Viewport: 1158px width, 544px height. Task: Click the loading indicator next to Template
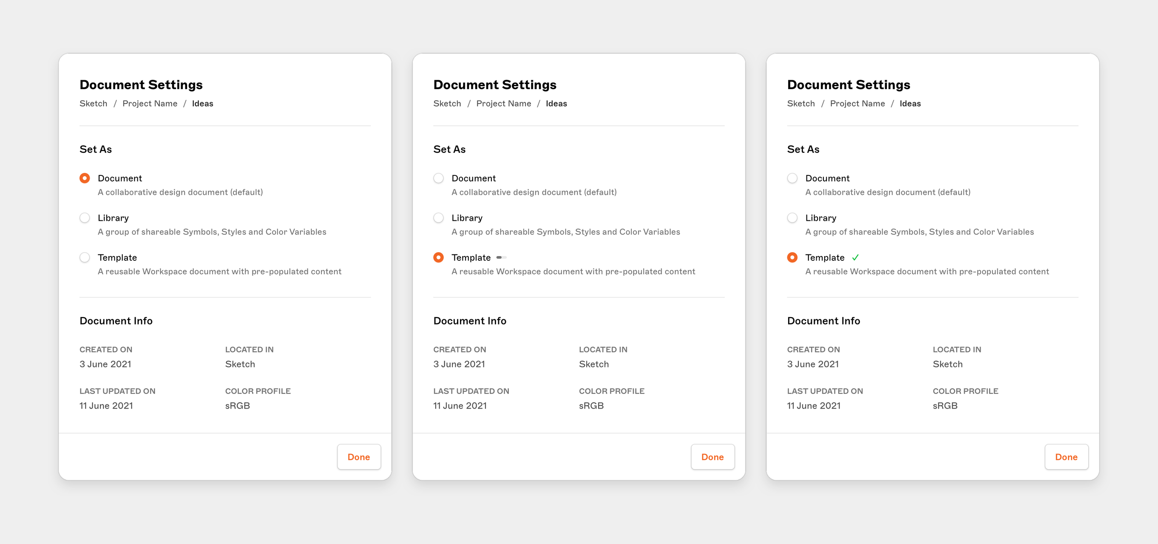[x=501, y=257]
